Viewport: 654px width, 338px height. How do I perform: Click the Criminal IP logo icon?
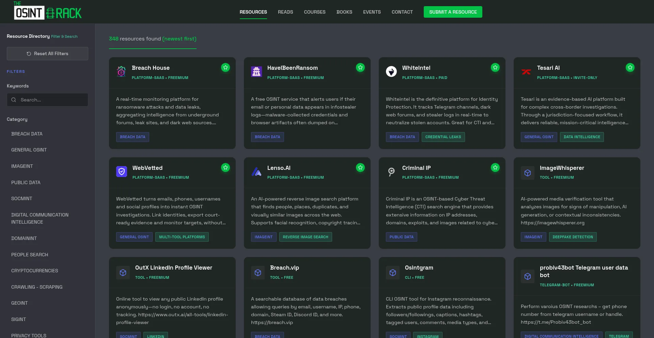391,172
